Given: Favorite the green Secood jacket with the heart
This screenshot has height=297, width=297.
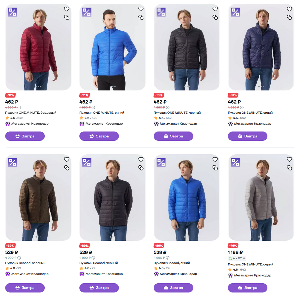Looking at the screenshot, I should [66, 159].
